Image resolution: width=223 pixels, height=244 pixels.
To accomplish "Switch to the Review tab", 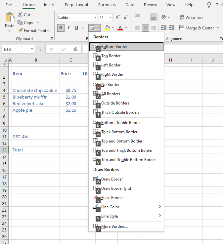I will click(151, 5).
